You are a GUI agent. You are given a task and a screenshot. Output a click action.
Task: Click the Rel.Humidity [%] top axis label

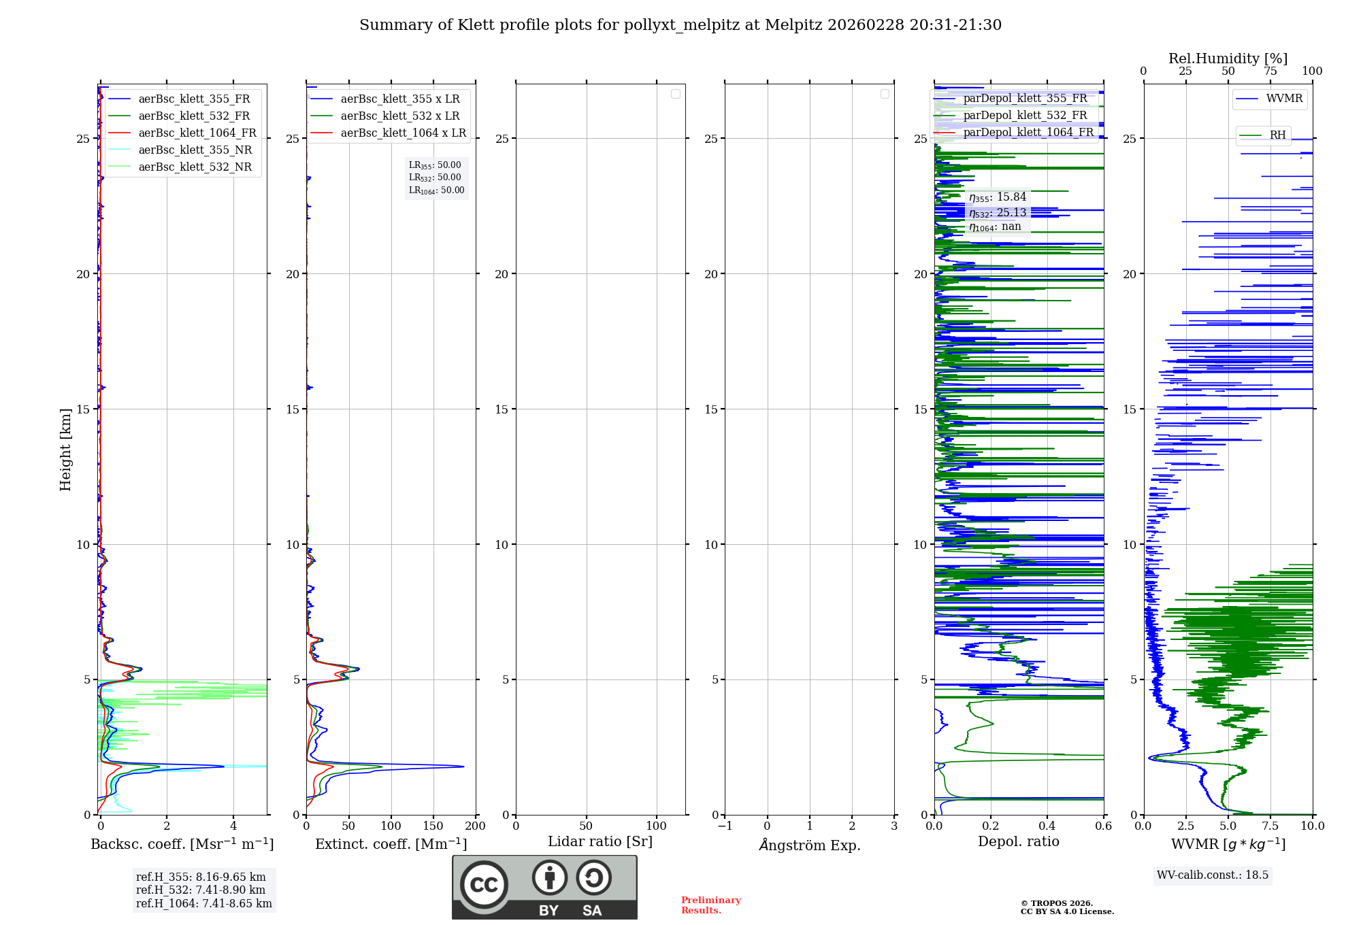pyautogui.click(x=1228, y=58)
